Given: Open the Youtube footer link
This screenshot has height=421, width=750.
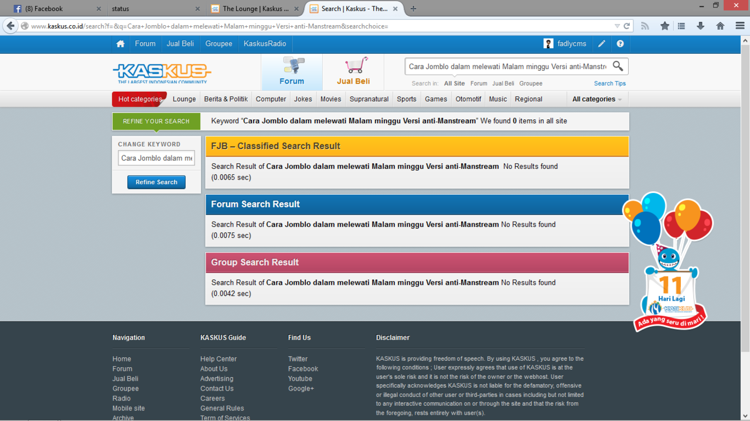Looking at the screenshot, I should 300,378.
